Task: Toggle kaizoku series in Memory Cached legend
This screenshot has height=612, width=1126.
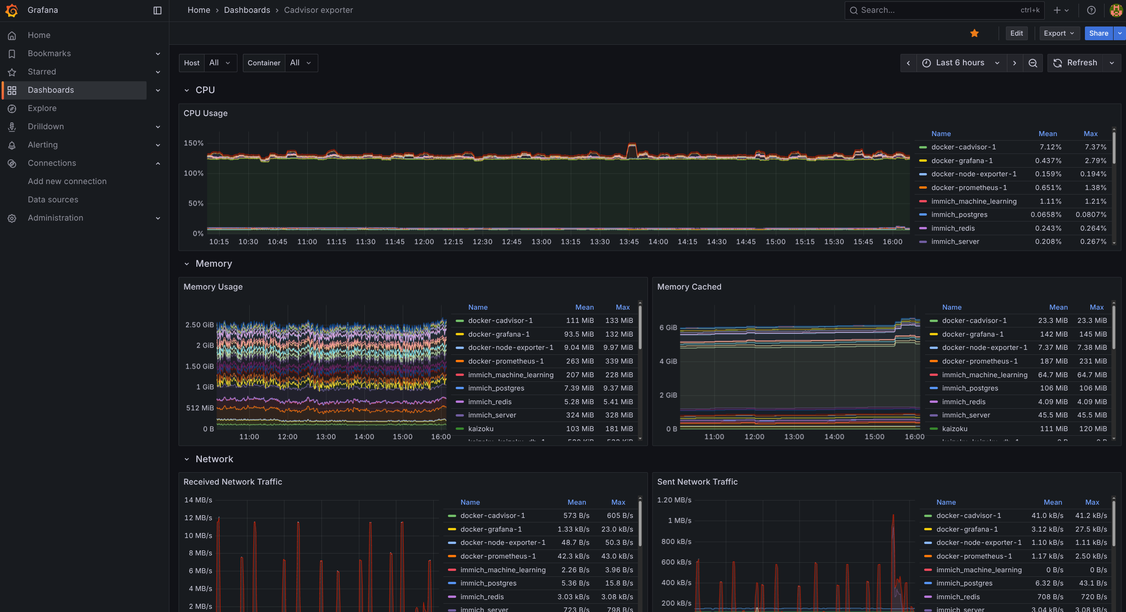Action: pos(954,429)
